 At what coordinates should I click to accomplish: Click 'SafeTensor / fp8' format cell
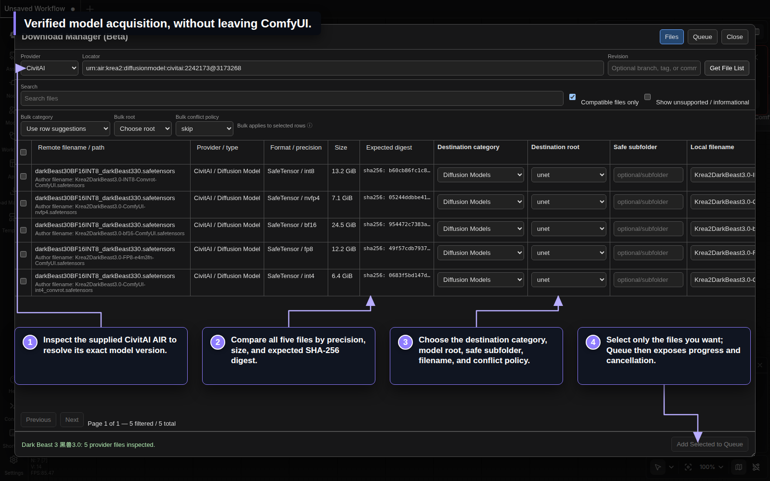click(x=290, y=249)
